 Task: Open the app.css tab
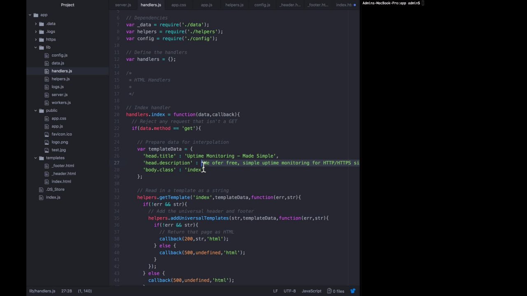(179, 5)
